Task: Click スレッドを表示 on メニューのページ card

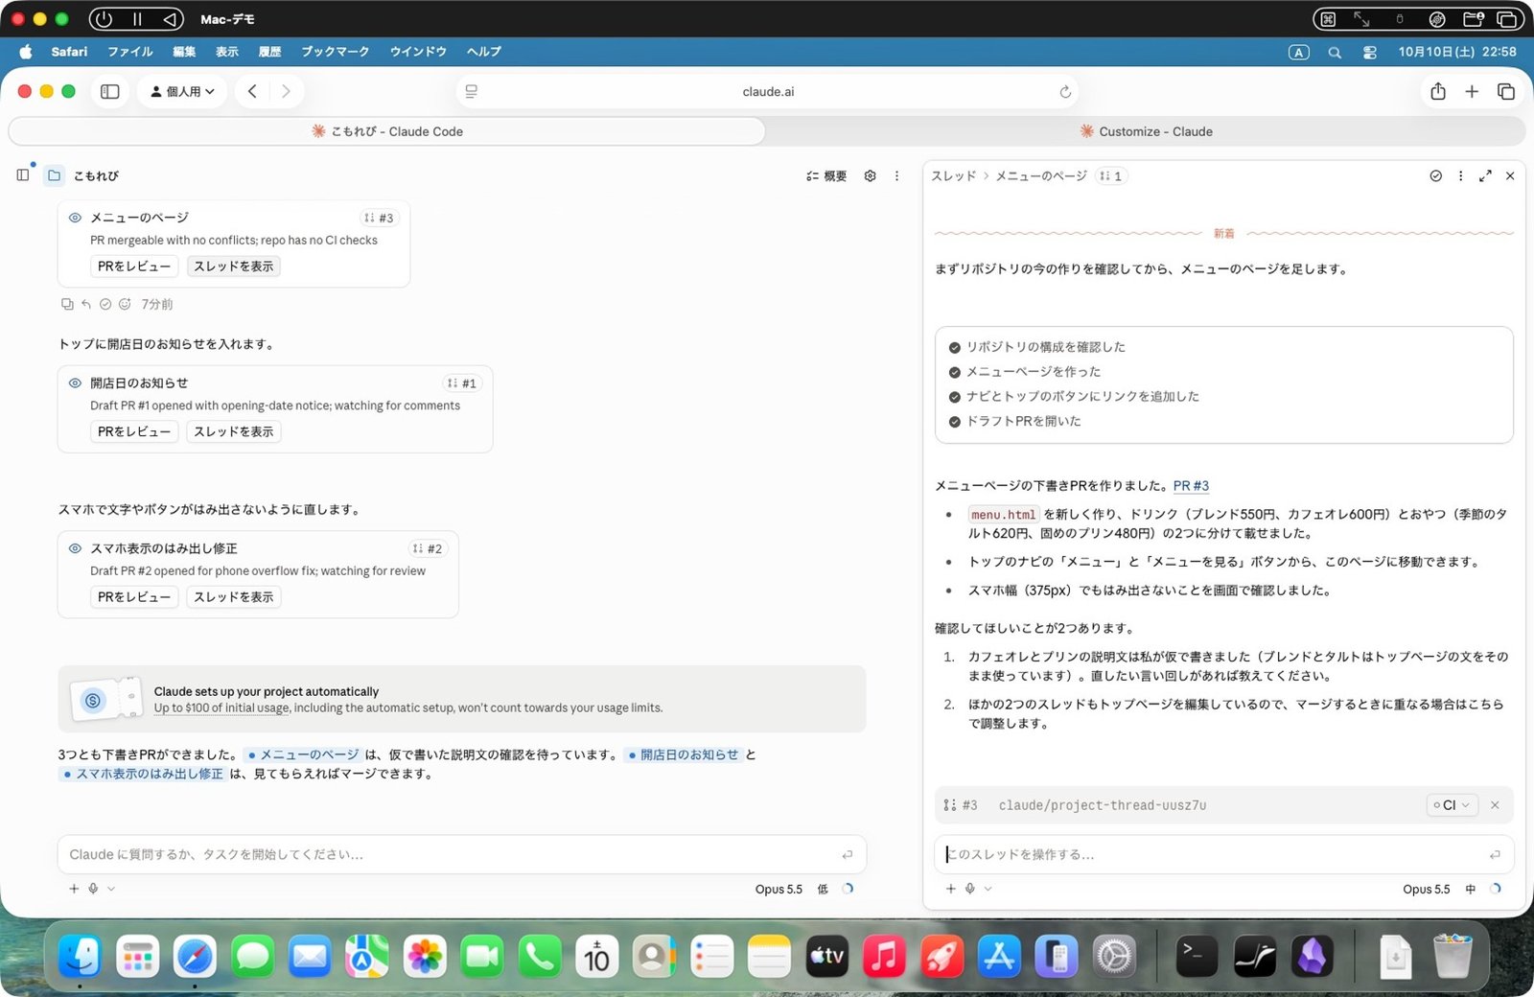Action: click(233, 267)
